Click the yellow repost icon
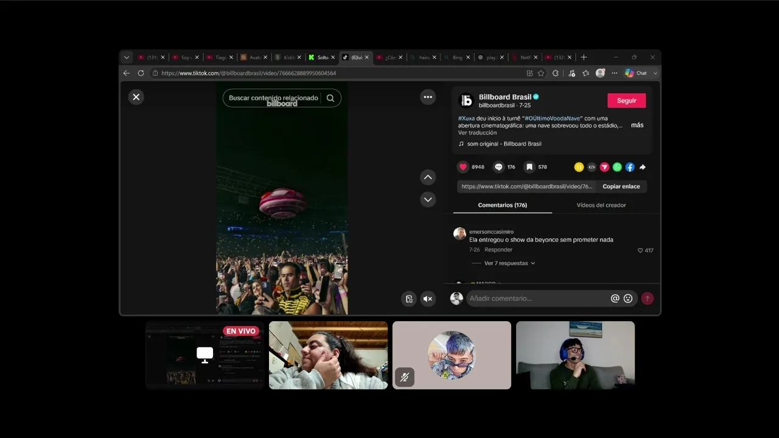Viewport: 779px width, 438px height. (579, 167)
